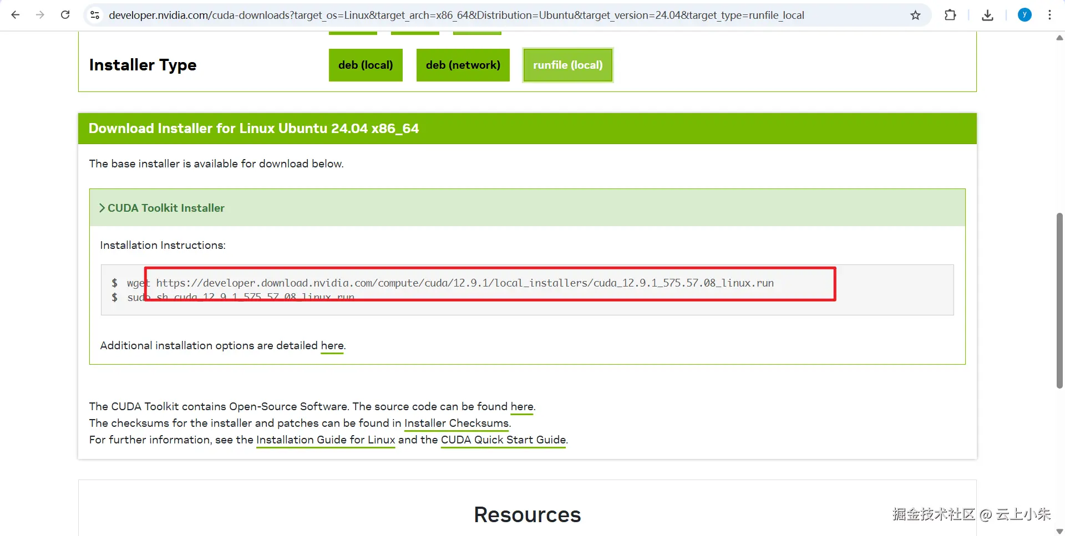Open the browser downloads icon
This screenshot has width=1065, height=536.
pos(987,15)
